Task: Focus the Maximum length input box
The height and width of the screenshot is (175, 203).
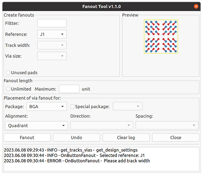Action: coord(69,89)
